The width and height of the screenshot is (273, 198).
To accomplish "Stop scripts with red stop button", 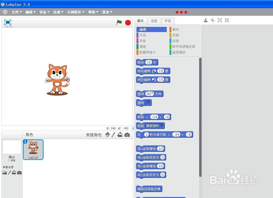I will pos(128,23).
